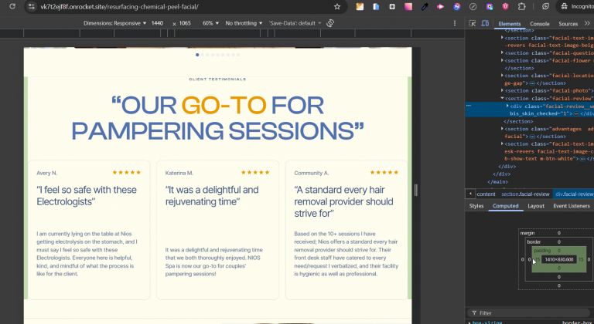This screenshot has height=324, width=594.
Task: Switch to the Sources tab
Action: tap(568, 23)
